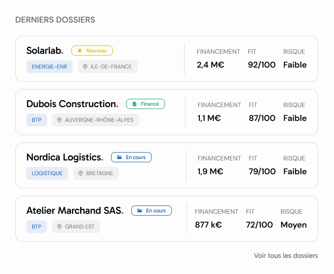Click the location pin next to ILE-DE-FRANCE
This screenshot has width=334, height=274.
pyautogui.click(x=85, y=67)
